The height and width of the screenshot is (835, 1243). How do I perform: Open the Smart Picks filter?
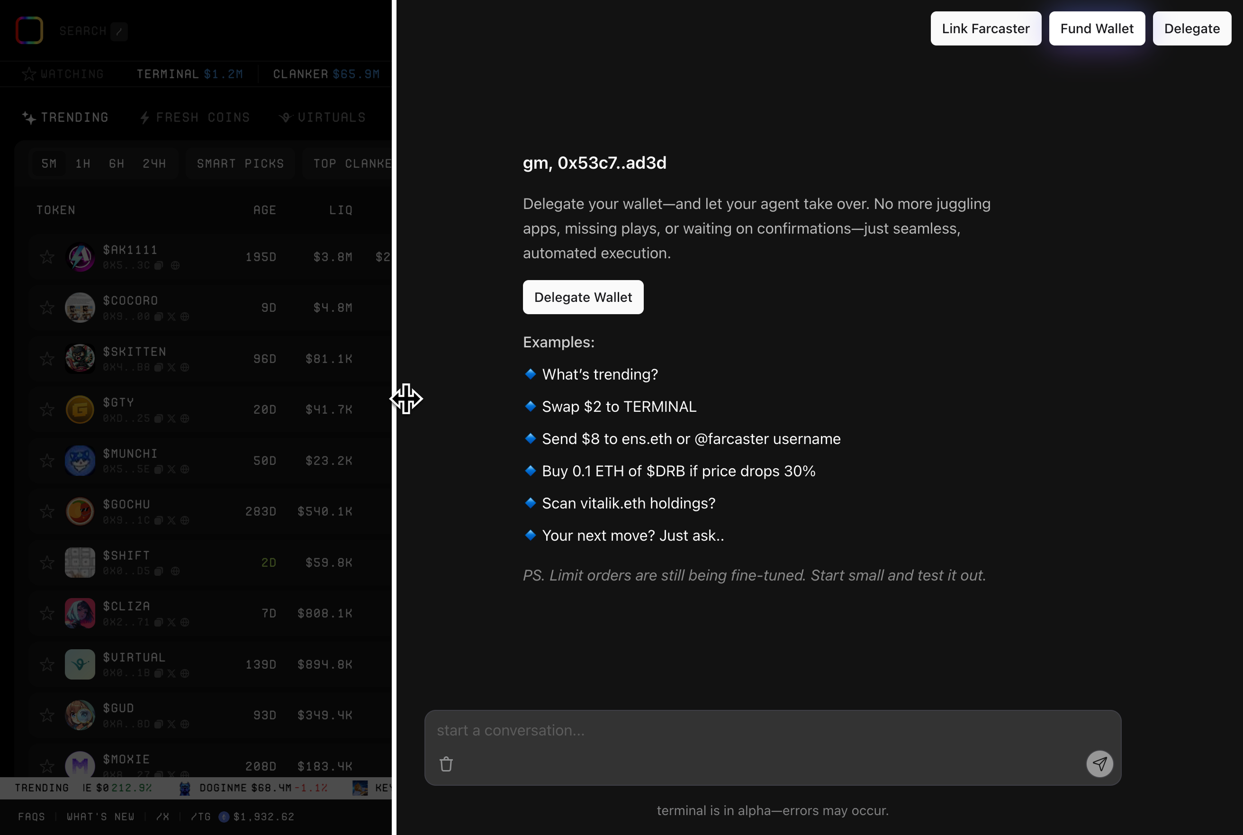pos(241,163)
